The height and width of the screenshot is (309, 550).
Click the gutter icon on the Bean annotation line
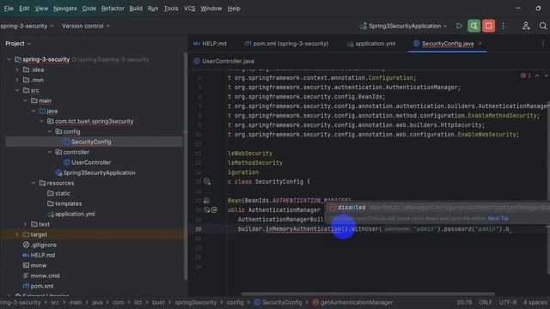tap(206, 200)
